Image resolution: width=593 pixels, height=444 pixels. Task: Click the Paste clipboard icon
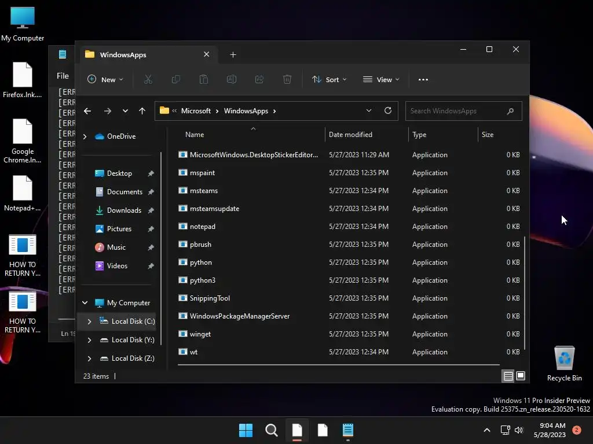(203, 79)
